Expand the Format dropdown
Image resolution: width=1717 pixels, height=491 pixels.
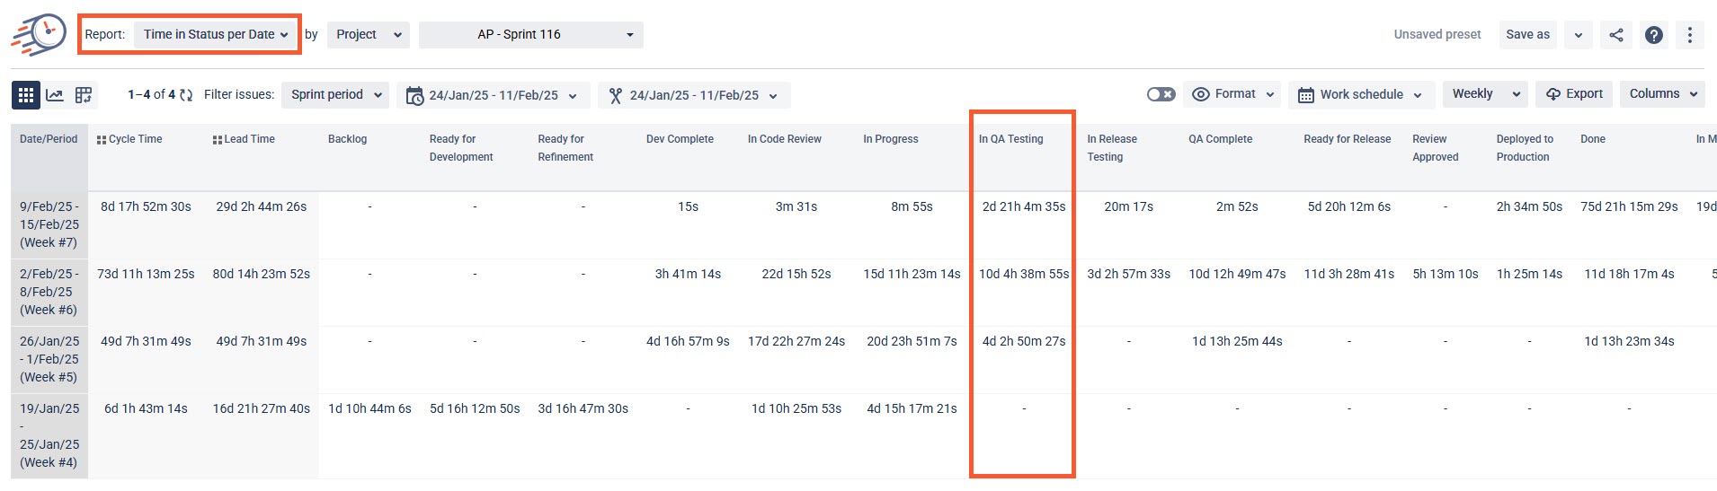pos(1233,94)
